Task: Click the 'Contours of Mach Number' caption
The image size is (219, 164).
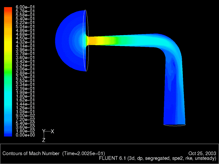Action: [x=31, y=153]
